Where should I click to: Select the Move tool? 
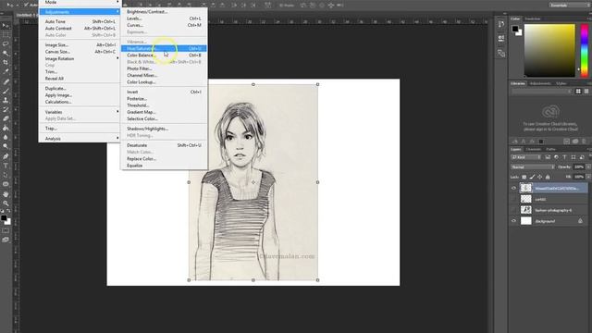[x=6, y=25]
